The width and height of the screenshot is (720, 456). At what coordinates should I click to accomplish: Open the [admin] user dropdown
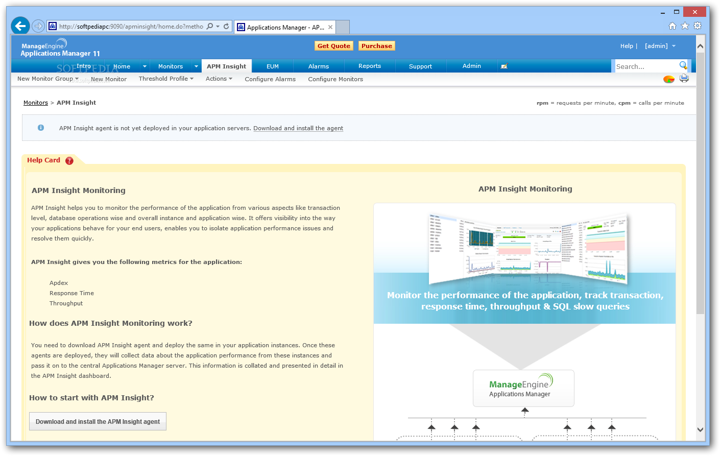pos(660,46)
